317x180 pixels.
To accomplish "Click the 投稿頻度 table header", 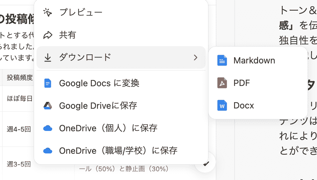I will (x=20, y=77).
